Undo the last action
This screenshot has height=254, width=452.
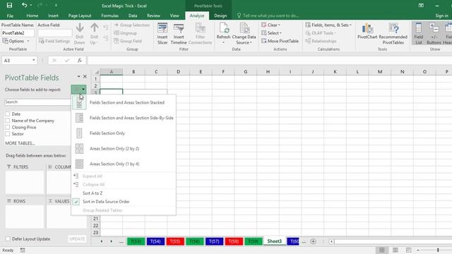(x=24, y=5)
